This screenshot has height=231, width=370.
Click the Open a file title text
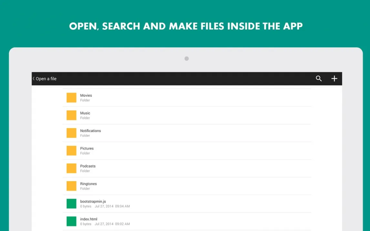46,79
